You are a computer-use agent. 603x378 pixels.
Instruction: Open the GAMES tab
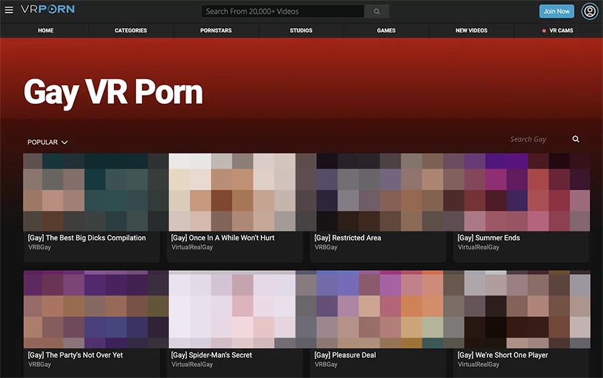coord(386,30)
